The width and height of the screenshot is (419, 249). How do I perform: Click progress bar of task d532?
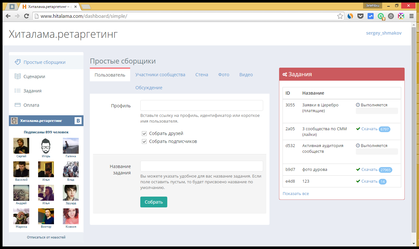click(x=377, y=151)
